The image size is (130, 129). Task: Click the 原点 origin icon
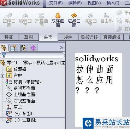coord(9,107)
